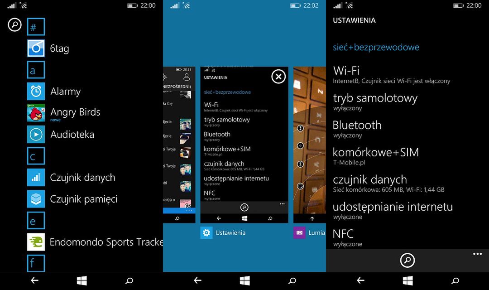The image size is (489, 290).
Task: Open the 'e' letter jump tile
Action: coord(36,220)
